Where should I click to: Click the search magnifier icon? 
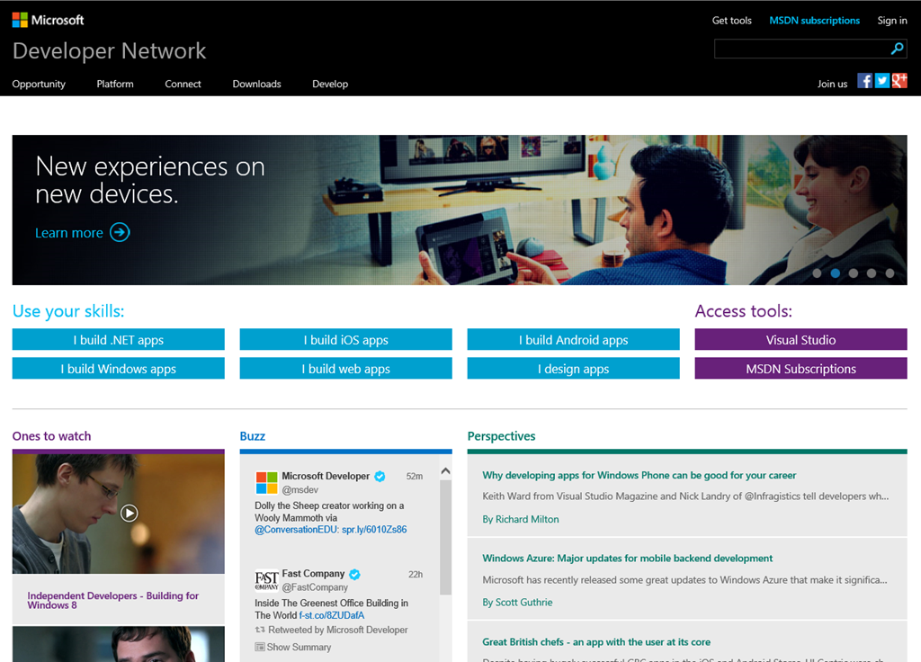coord(897,49)
